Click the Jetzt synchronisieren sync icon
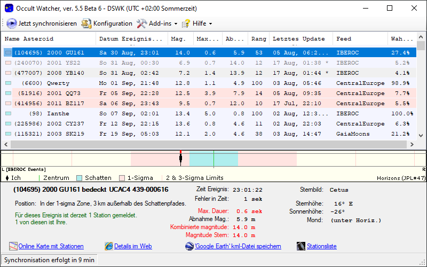The image size is (427, 267). coord(12,23)
